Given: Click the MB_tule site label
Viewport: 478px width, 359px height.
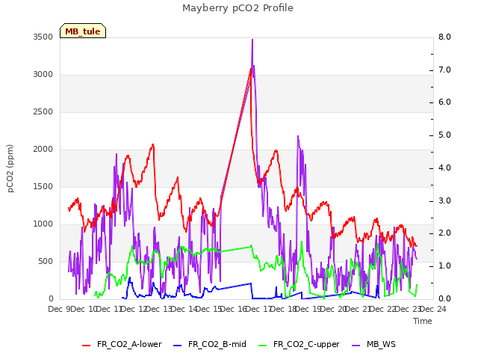Looking at the screenshot, I should [x=83, y=31].
